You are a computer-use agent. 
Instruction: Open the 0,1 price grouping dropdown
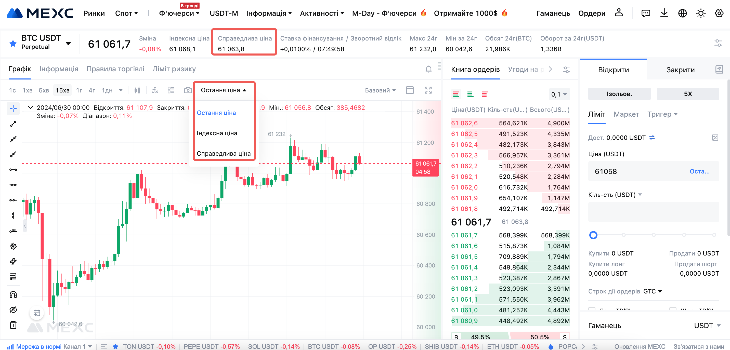pyautogui.click(x=559, y=94)
